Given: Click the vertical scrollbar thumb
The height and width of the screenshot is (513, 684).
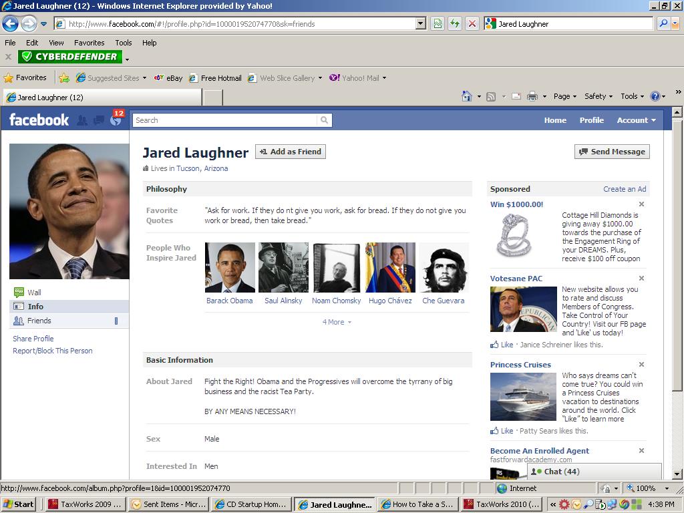Looking at the screenshot, I should point(677,257).
